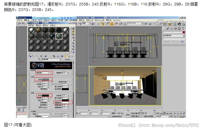This screenshot has height=130, width=207.
Task: Click the red object color swatch in command panel
Action: [184, 32]
